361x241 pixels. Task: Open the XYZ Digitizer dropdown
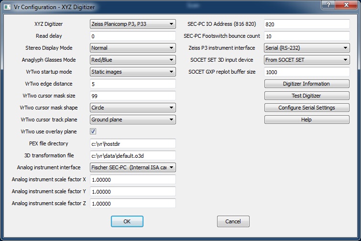tap(132, 24)
